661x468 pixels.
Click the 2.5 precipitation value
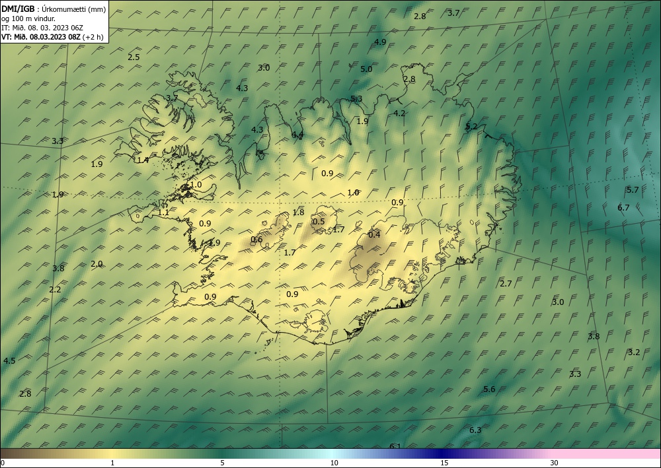point(134,57)
